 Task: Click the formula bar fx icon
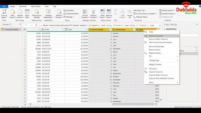click(36, 25)
